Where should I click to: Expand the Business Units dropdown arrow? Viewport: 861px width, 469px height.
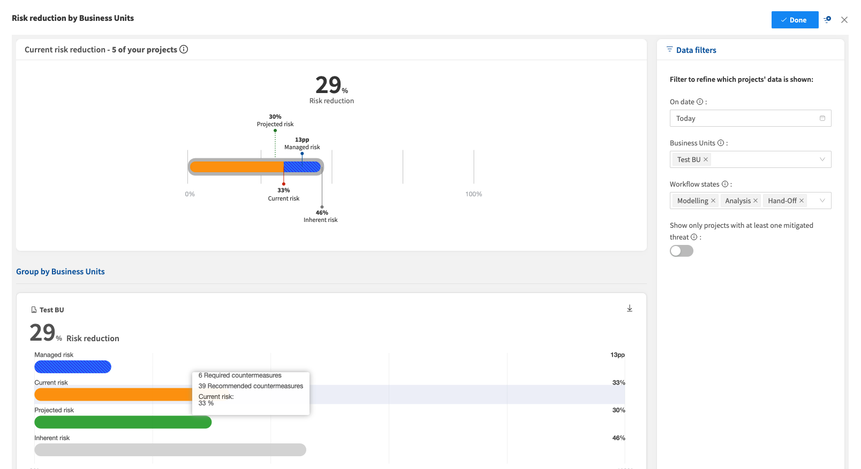822,159
